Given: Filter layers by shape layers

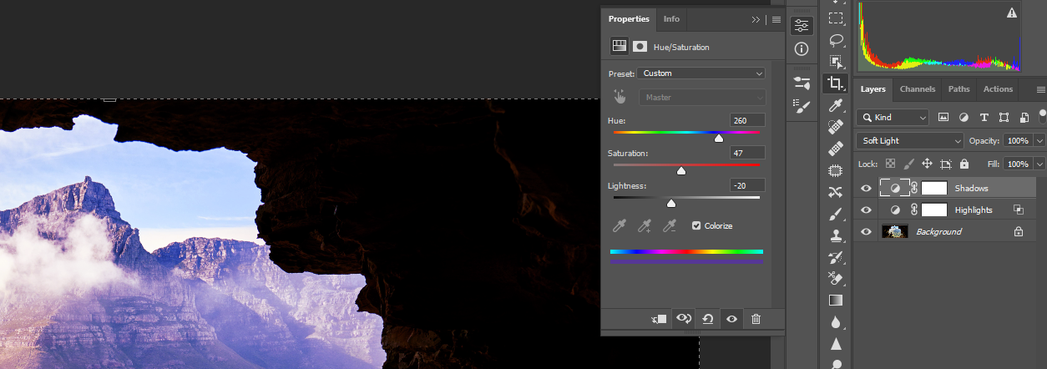Looking at the screenshot, I should point(1004,118).
